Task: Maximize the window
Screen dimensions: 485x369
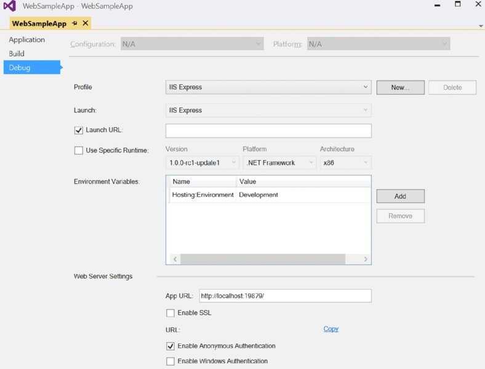Action: pyautogui.click(x=457, y=4)
